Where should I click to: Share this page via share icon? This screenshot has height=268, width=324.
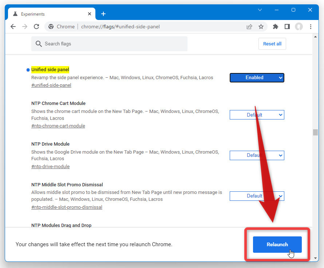point(249,27)
